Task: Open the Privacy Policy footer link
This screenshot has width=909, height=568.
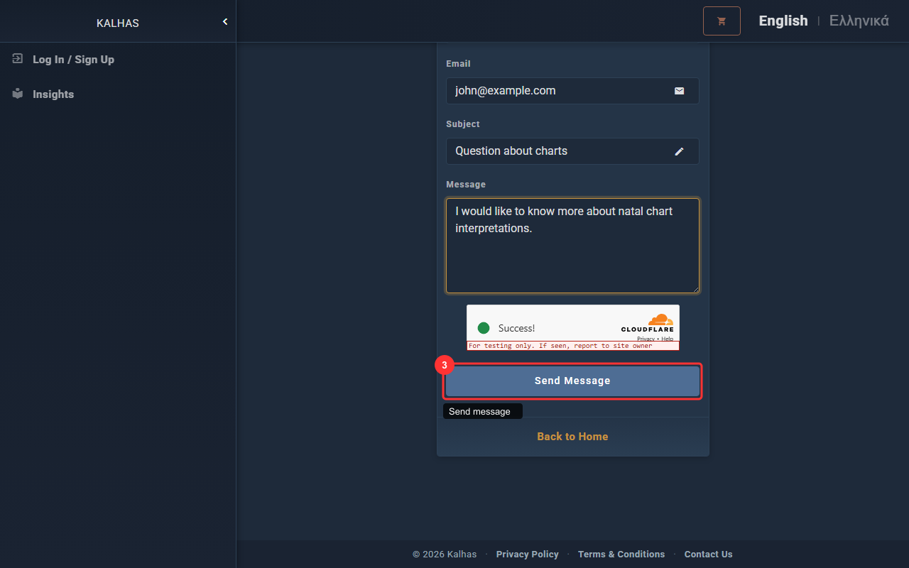Action: (x=527, y=555)
